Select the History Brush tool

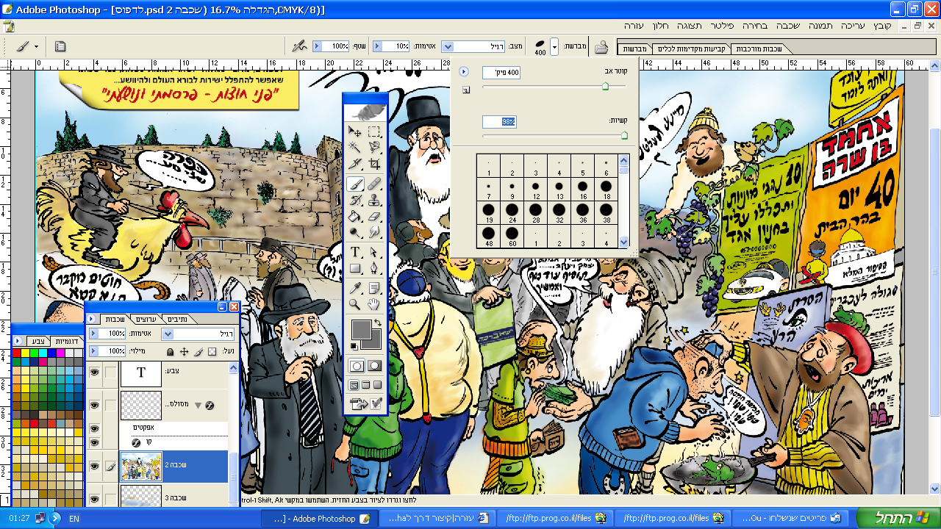click(356, 200)
